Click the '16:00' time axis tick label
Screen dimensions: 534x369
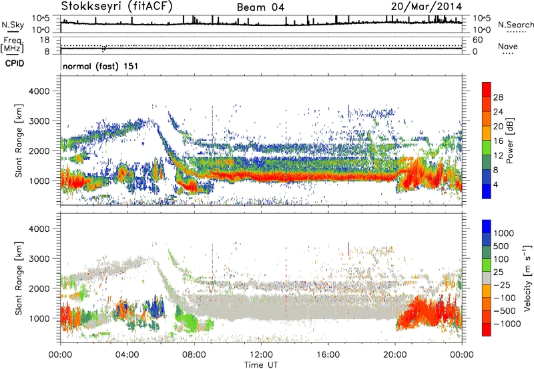pyautogui.click(x=328, y=355)
